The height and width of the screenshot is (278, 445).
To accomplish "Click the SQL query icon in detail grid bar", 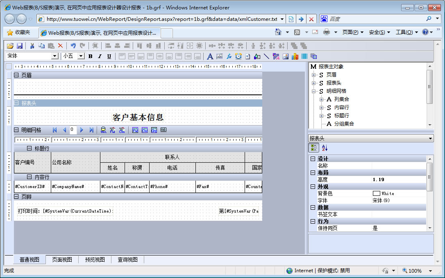I will tap(103, 130).
